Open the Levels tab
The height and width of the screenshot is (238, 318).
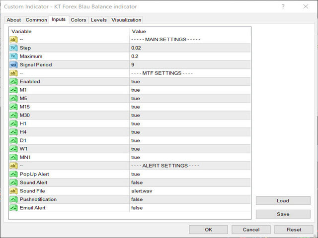98,20
